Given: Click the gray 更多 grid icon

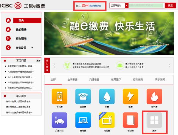Looking at the screenshot, I should click(154, 120).
